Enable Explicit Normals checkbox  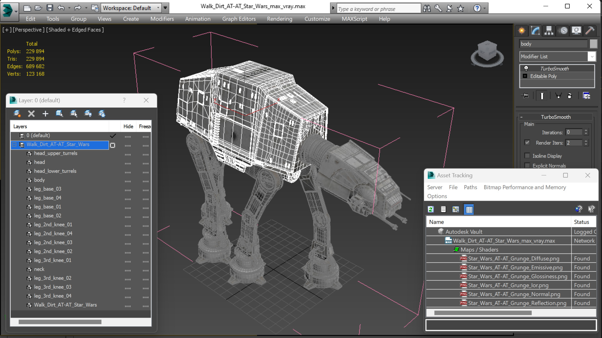point(527,165)
